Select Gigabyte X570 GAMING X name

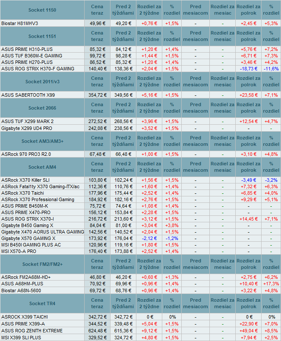(28, 238)
